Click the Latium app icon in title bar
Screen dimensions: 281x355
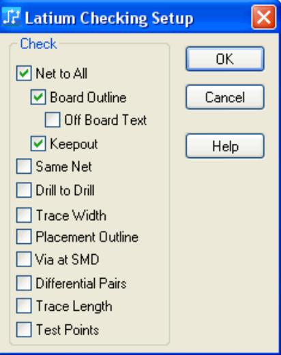[12, 16]
